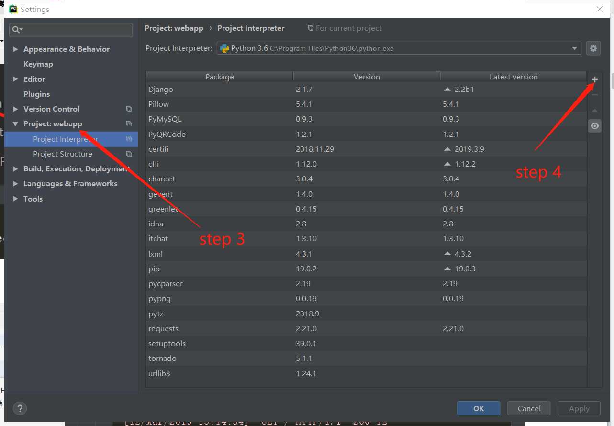Select the Django package row
Image resolution: width=614 pixels, height=426 pixels.
click(x=366, y=89)
